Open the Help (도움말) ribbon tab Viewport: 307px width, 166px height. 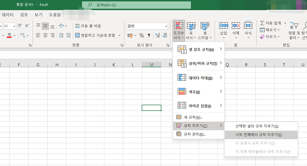click(x=55, y=15)
